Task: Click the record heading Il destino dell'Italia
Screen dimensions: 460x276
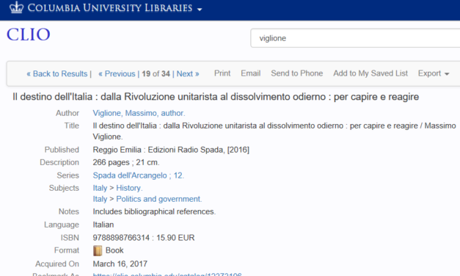Action: (x=216, y=97)
